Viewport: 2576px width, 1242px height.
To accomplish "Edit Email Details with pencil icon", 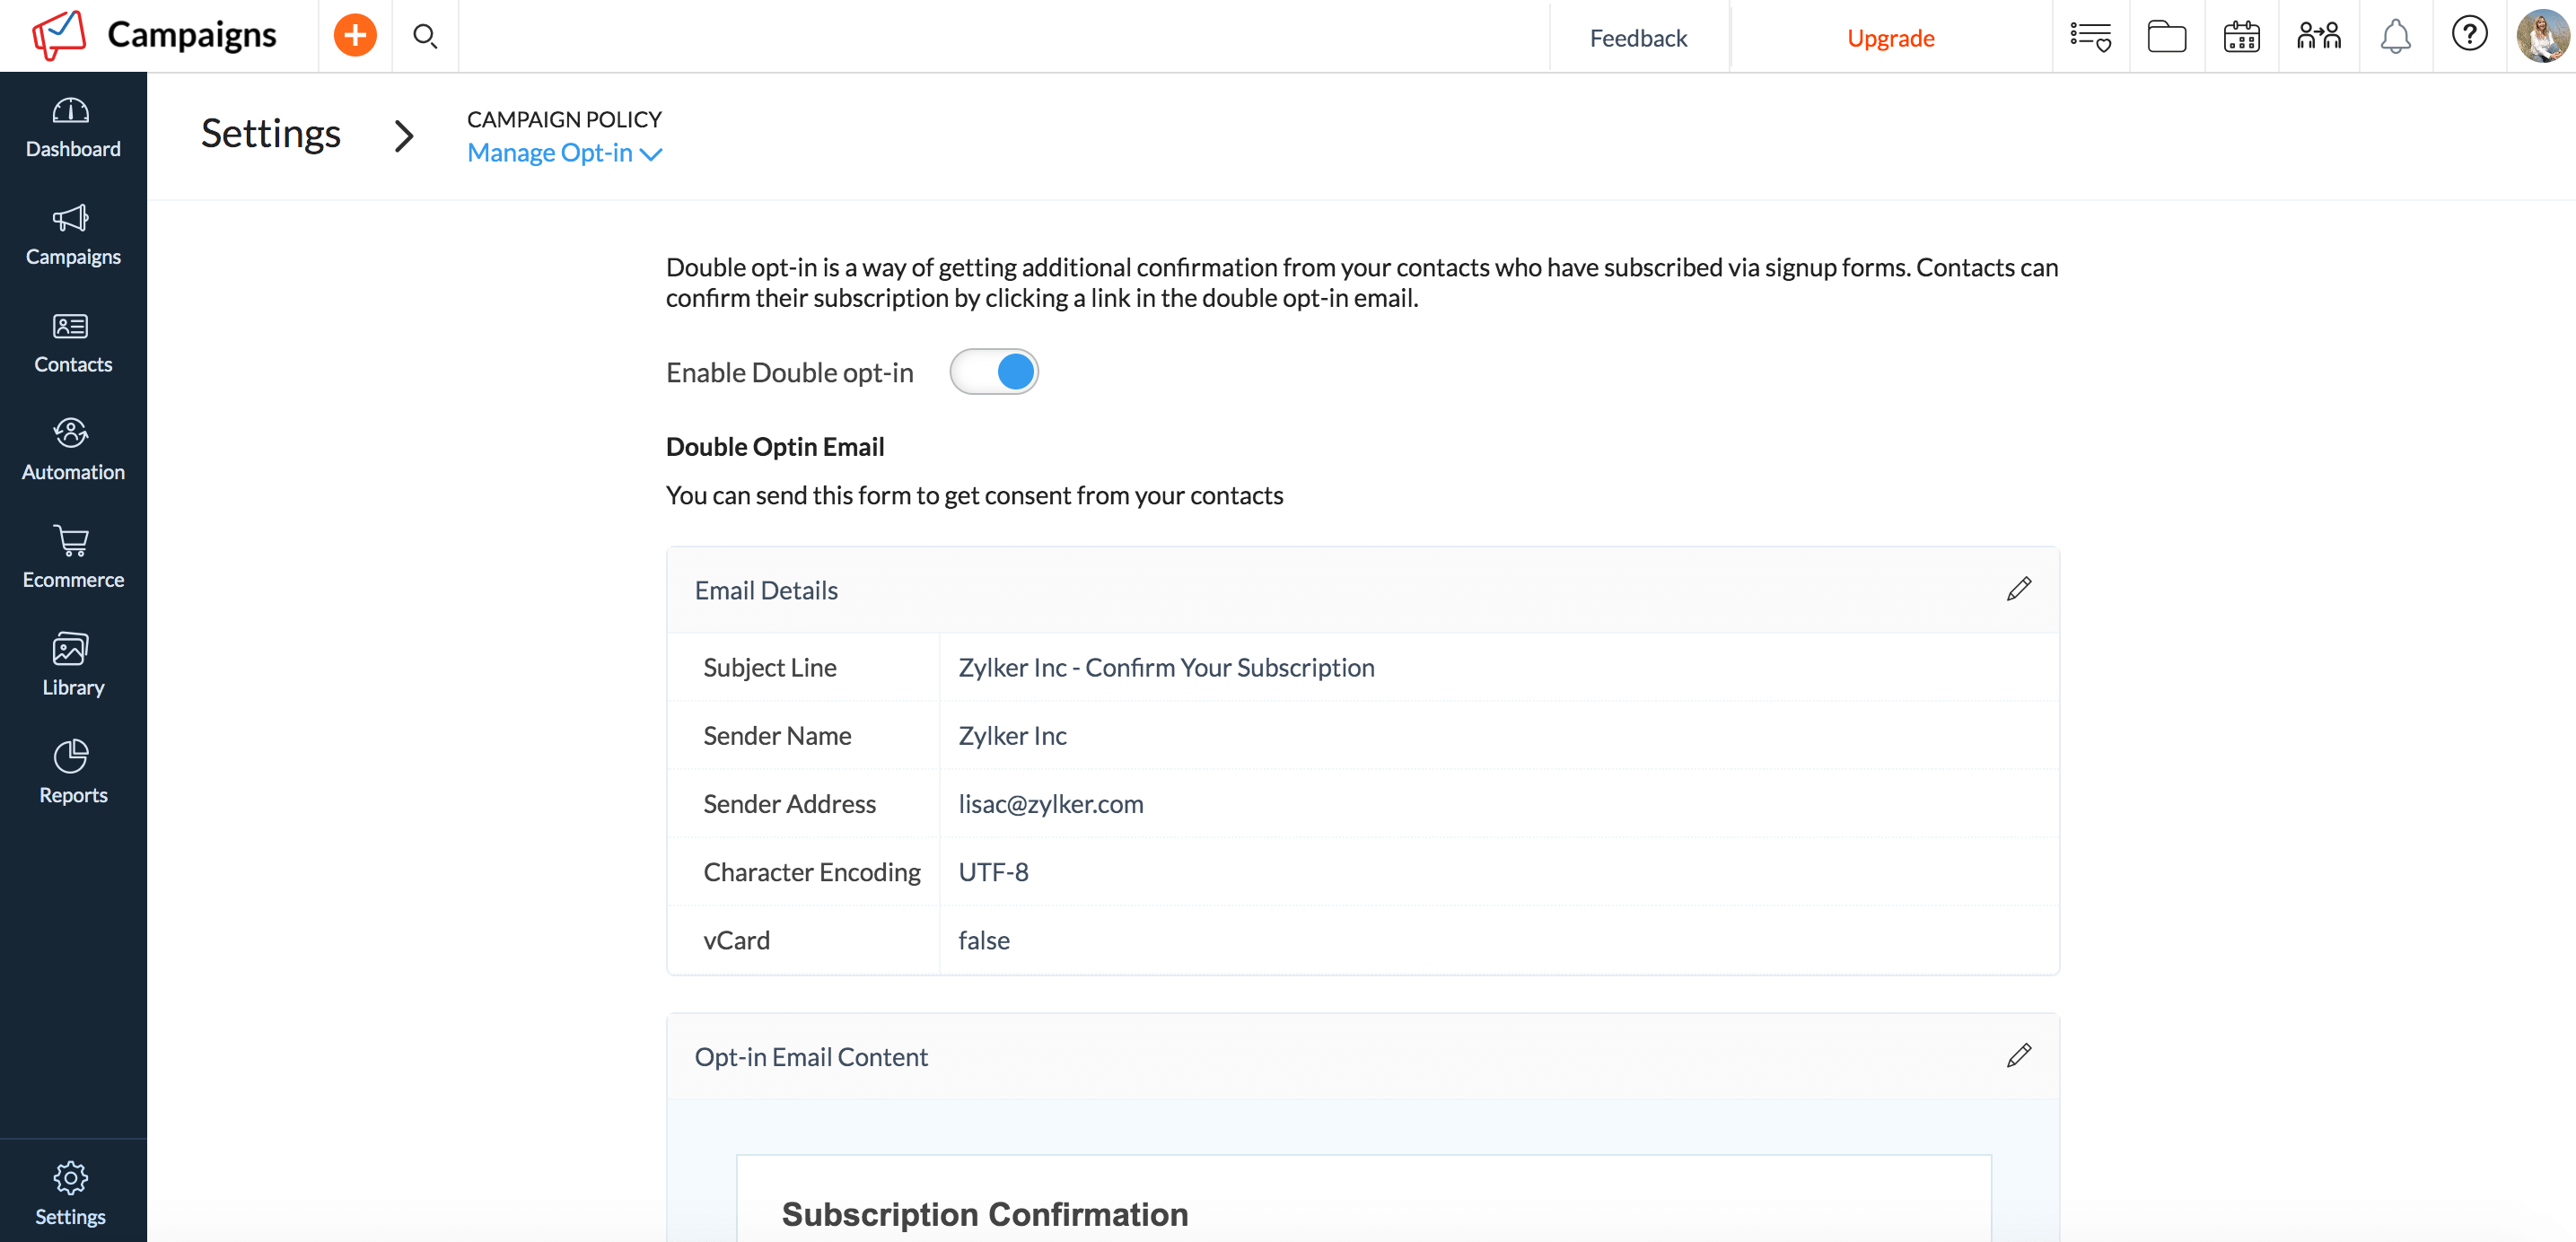I will click(x=2018, y=589).
